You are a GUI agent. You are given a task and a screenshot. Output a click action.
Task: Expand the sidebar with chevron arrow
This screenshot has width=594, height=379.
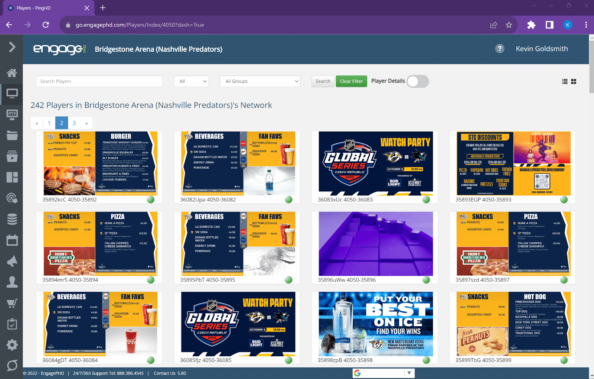[12, 47]
